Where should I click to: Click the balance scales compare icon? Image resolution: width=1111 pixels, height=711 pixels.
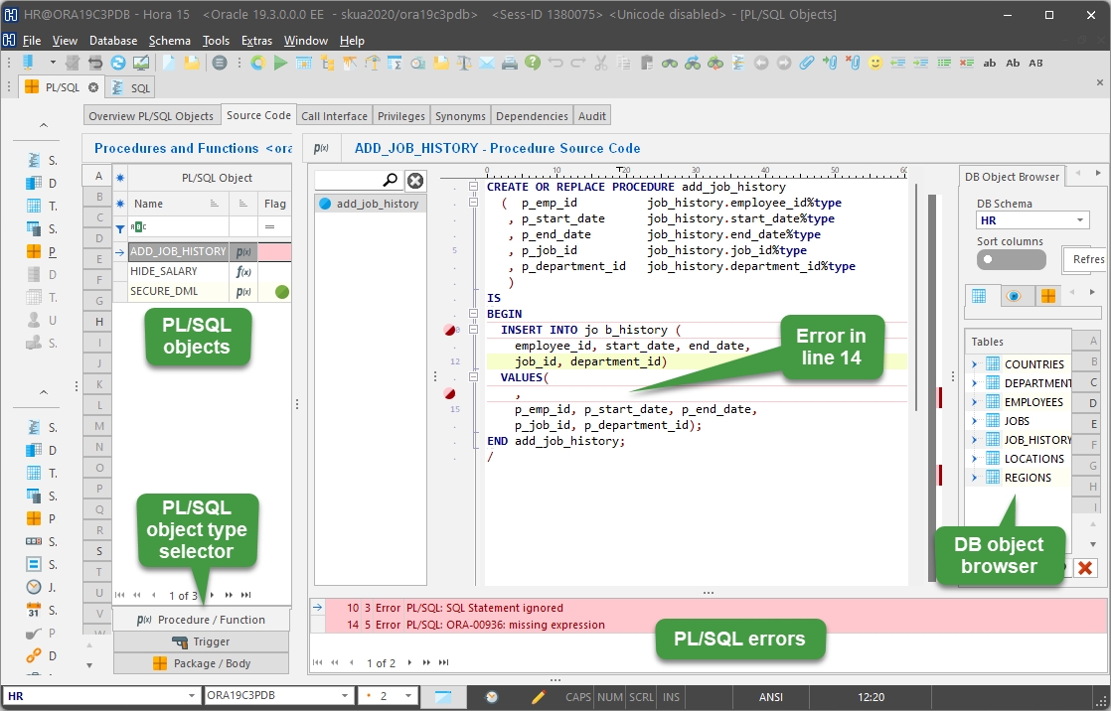[x=464, y=63]
